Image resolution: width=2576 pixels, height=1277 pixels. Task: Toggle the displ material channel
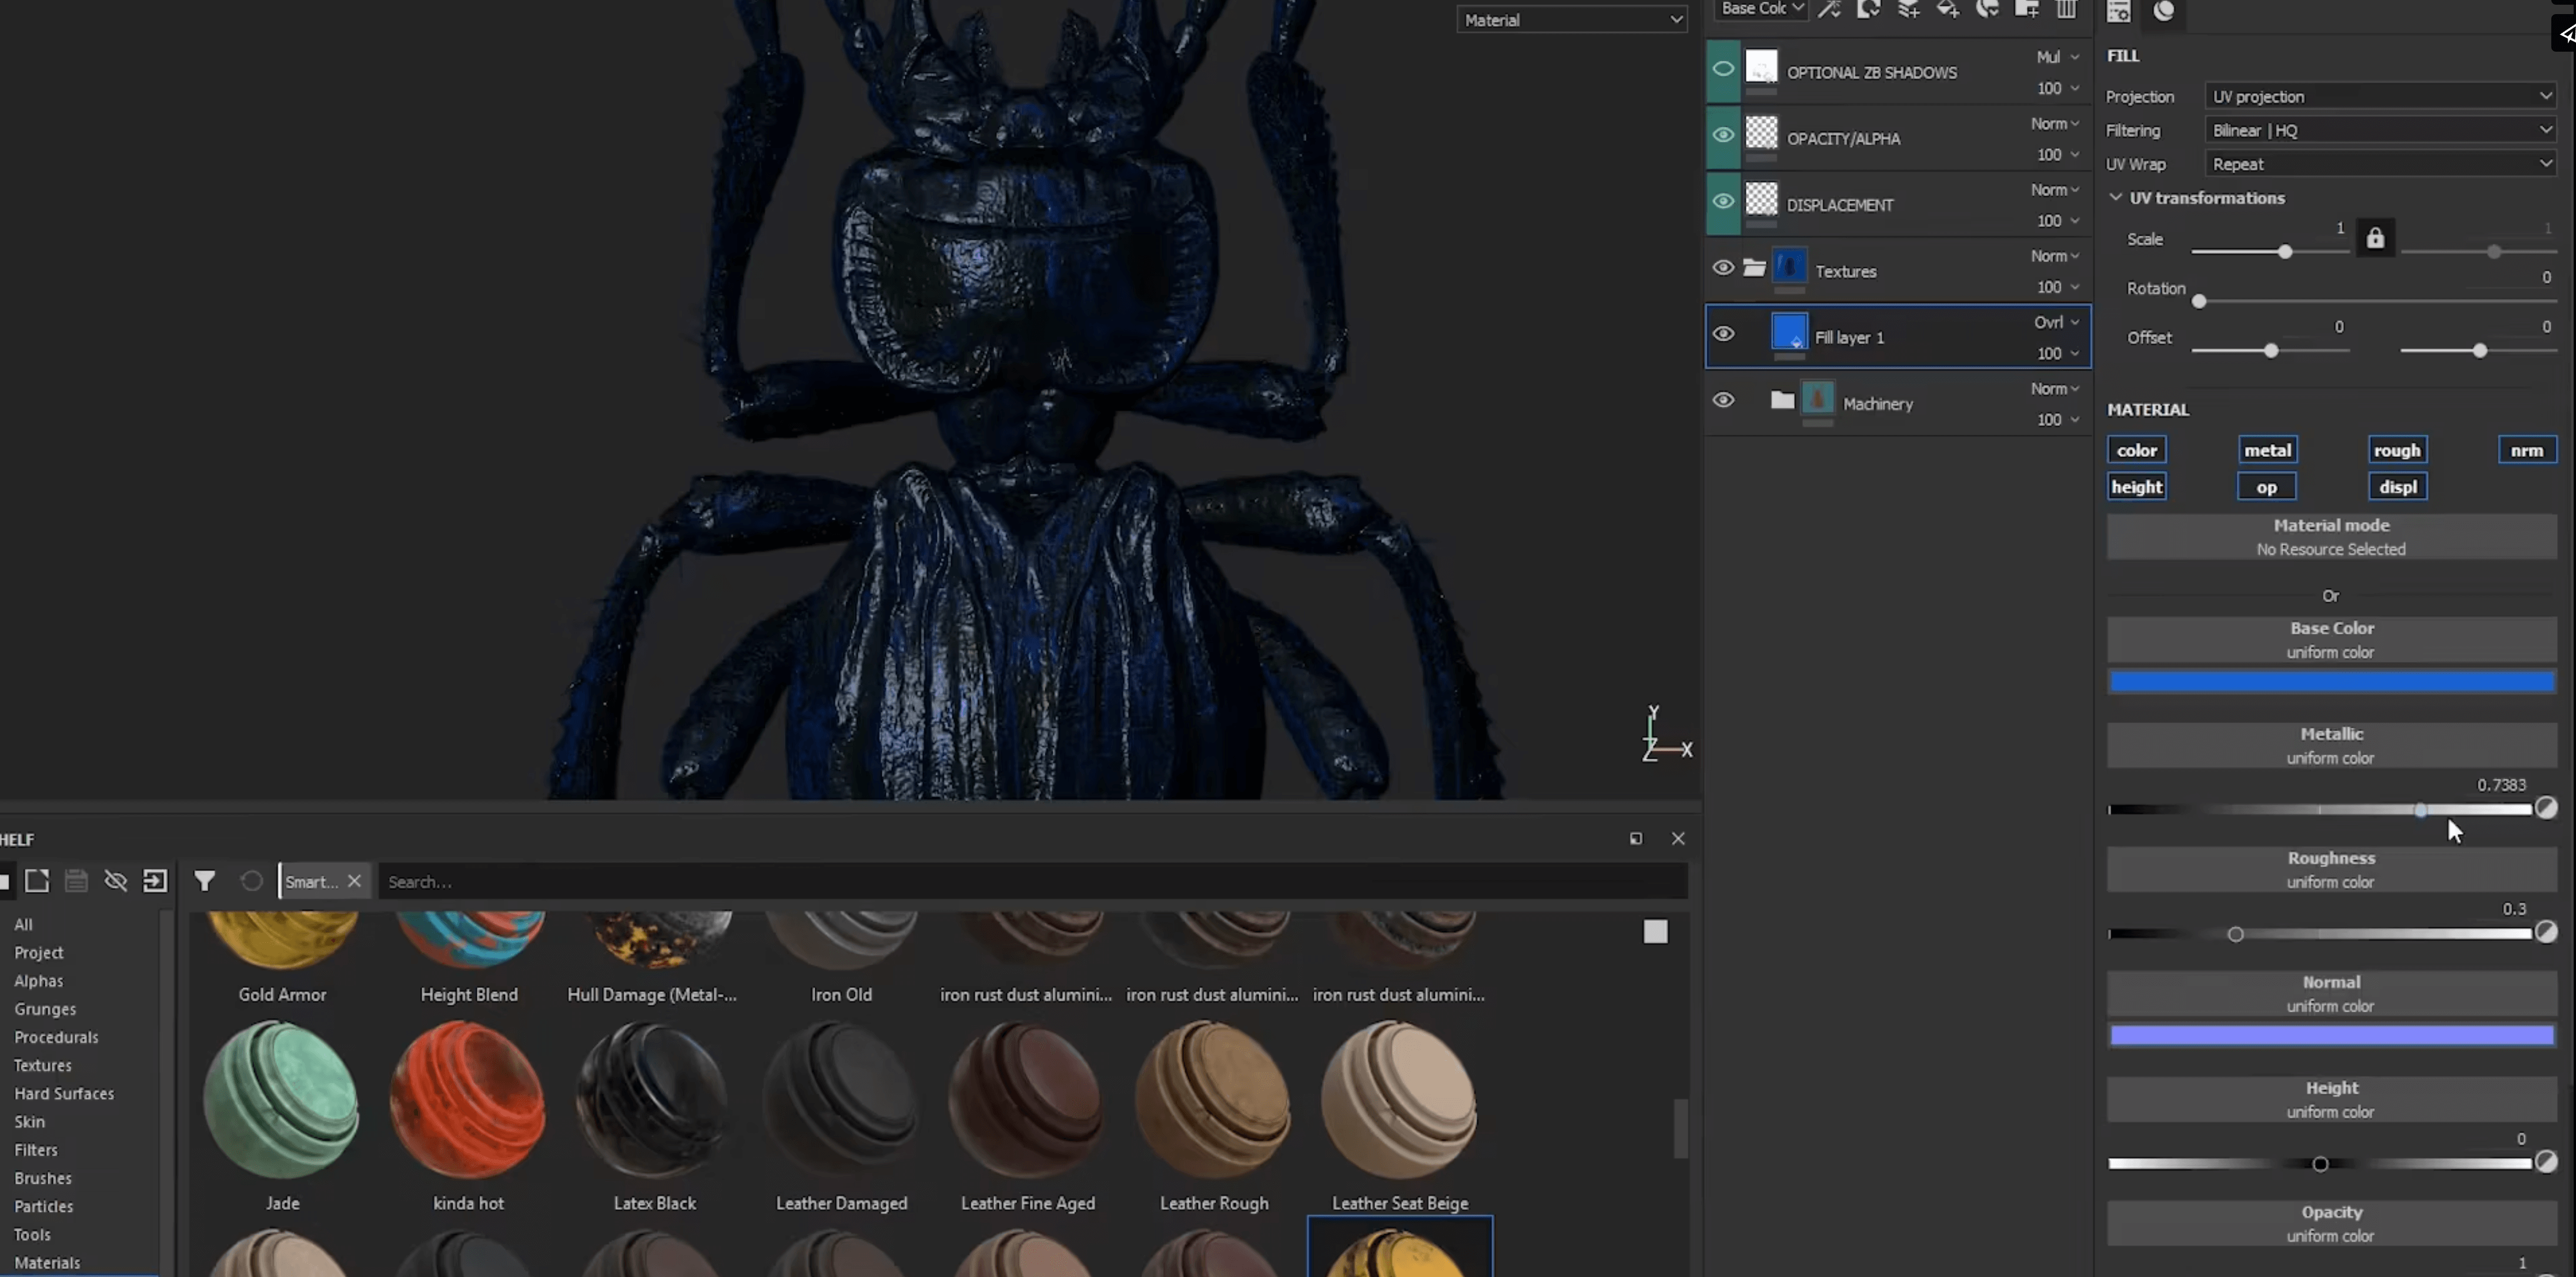click(2397, 486)
